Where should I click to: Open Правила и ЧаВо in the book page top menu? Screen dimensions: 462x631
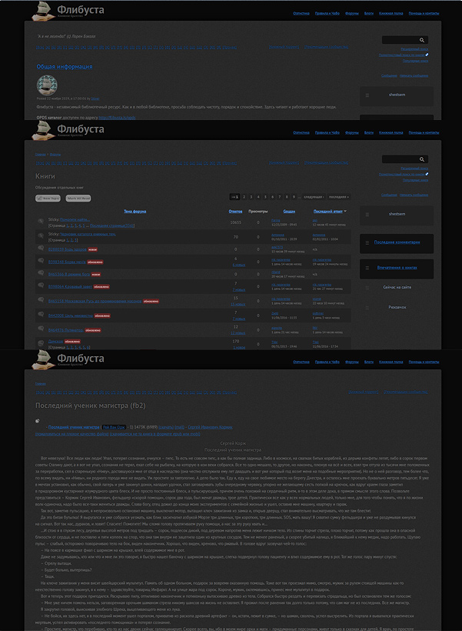tap(327, 362)
